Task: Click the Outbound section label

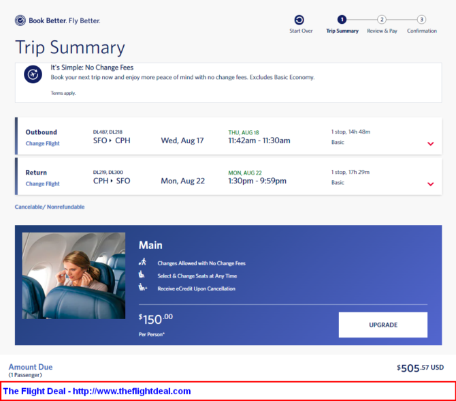Action: point(42,132)
